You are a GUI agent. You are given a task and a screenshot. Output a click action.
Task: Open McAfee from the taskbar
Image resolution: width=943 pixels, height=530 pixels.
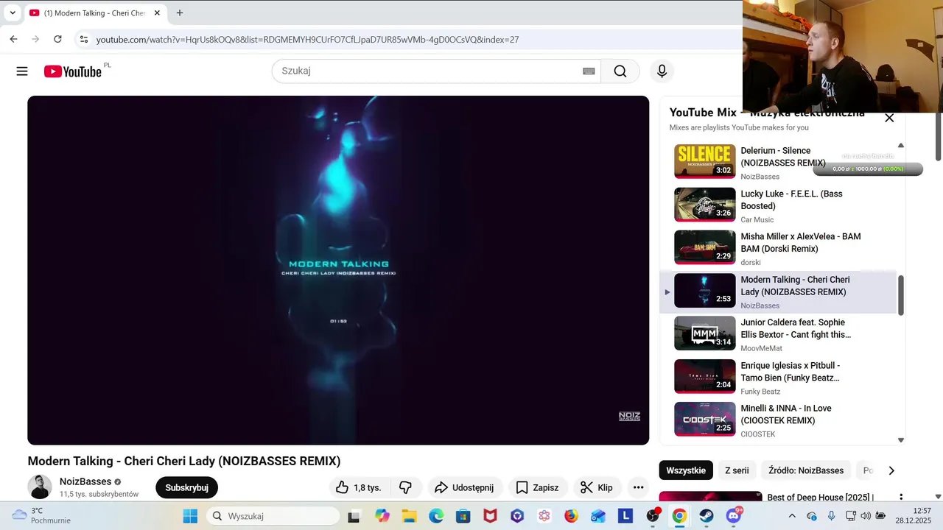(x=490, y=516)
